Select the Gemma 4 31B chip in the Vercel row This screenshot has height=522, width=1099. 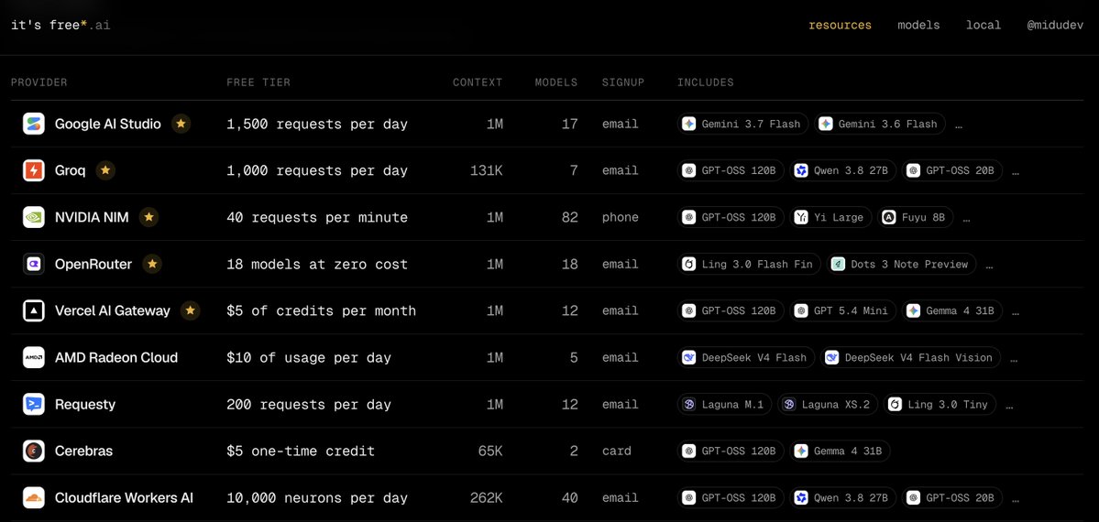click(951, 310)
